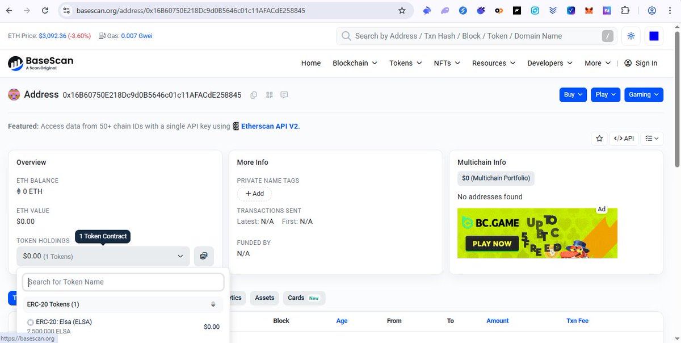
Task: Toggle the site theme sun icon
Action: tap(631, 36)
